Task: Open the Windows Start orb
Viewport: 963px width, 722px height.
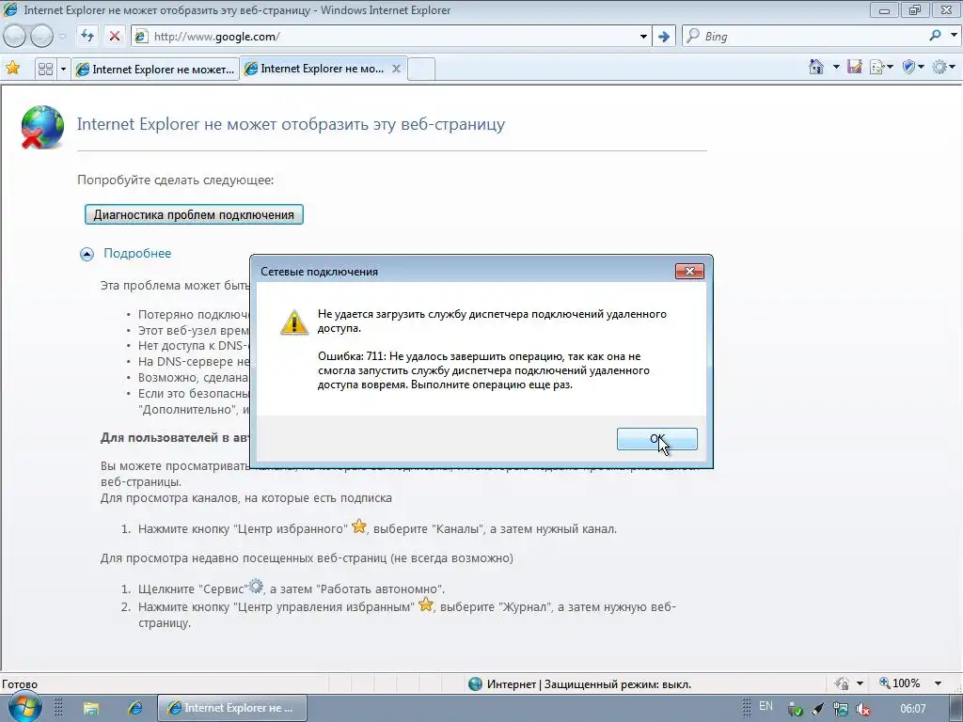Action: pyautogui.click(x=25, y=707)
